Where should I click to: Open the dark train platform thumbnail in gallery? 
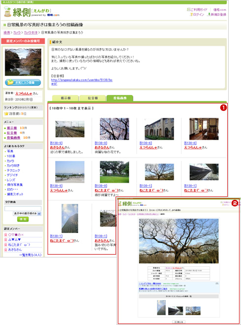(204, 172)
